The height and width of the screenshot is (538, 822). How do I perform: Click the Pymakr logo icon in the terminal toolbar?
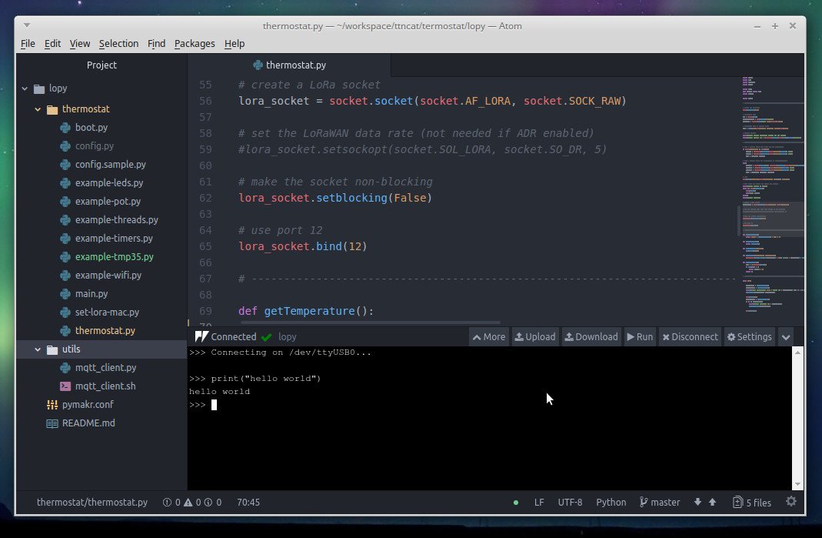point(201,337)
